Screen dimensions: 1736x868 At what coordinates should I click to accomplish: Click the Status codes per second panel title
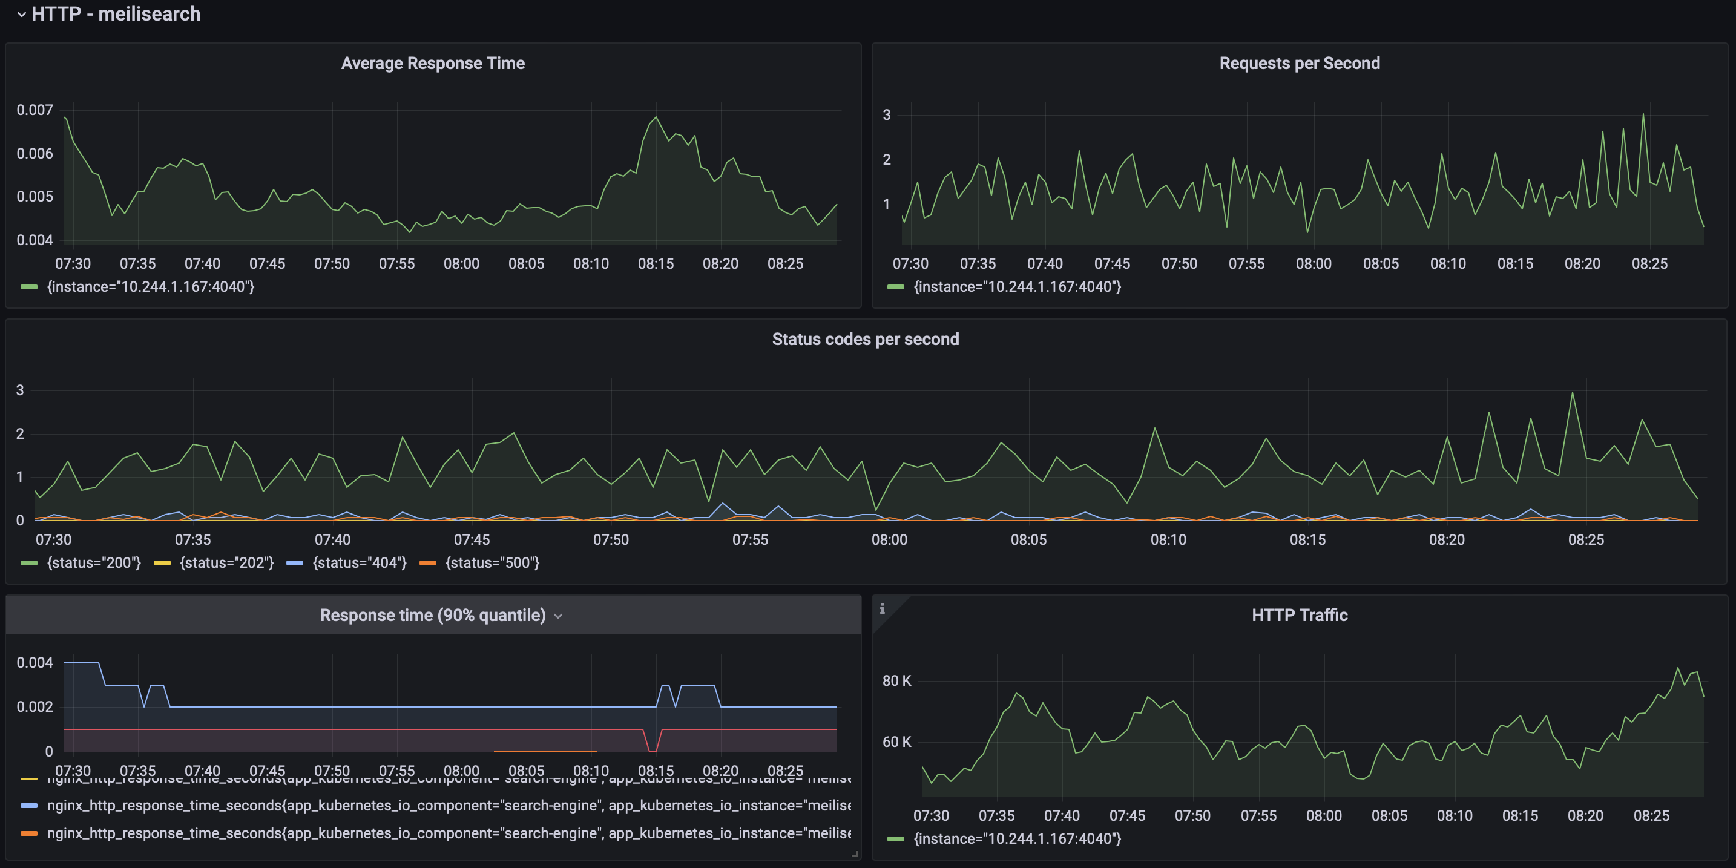[x=866, y=339]
